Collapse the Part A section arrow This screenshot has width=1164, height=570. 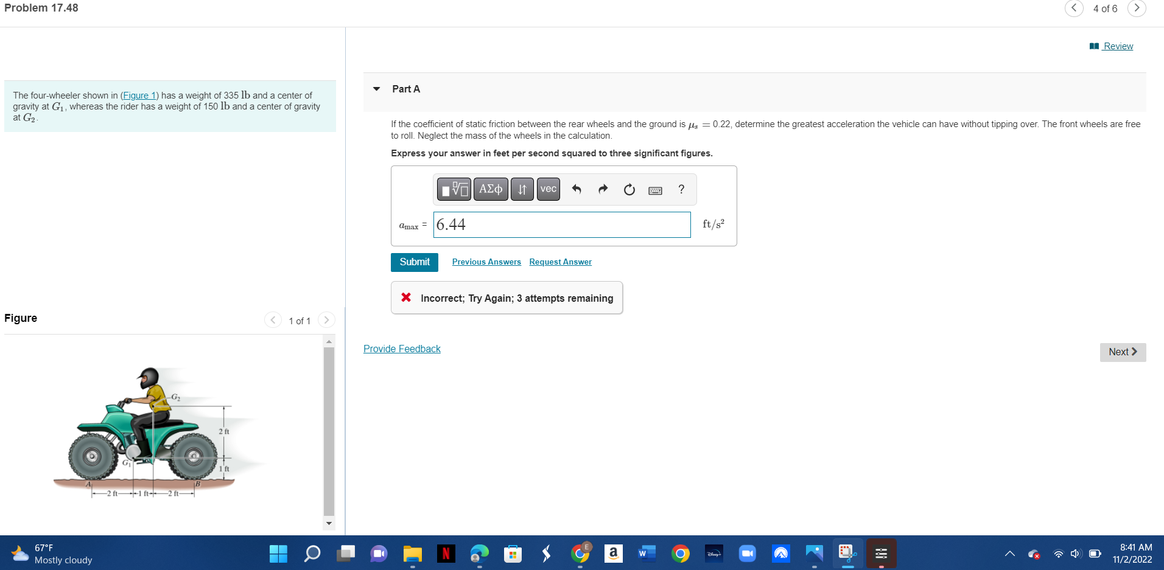(377, 89)
